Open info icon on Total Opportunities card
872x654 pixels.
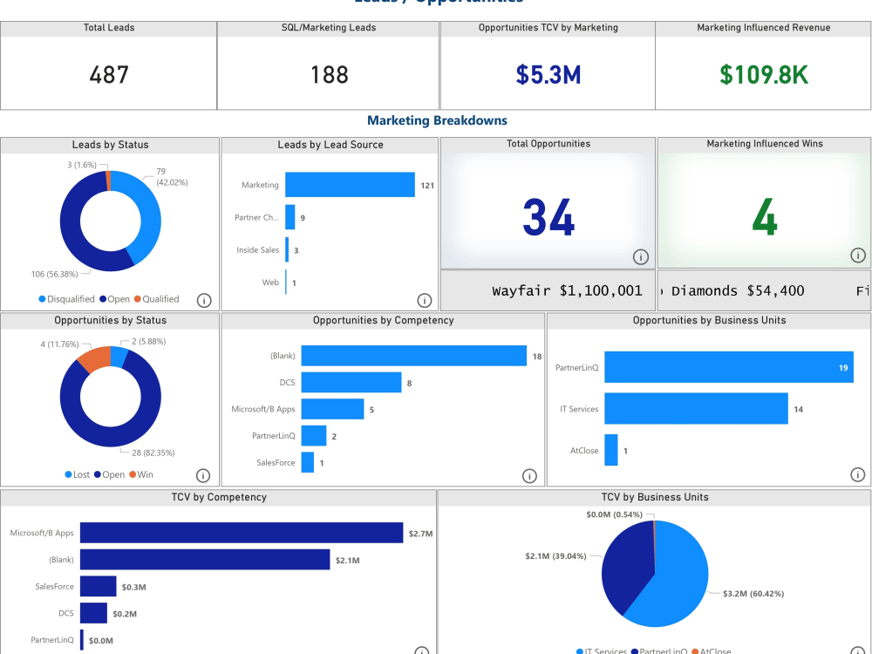(640, 257)
